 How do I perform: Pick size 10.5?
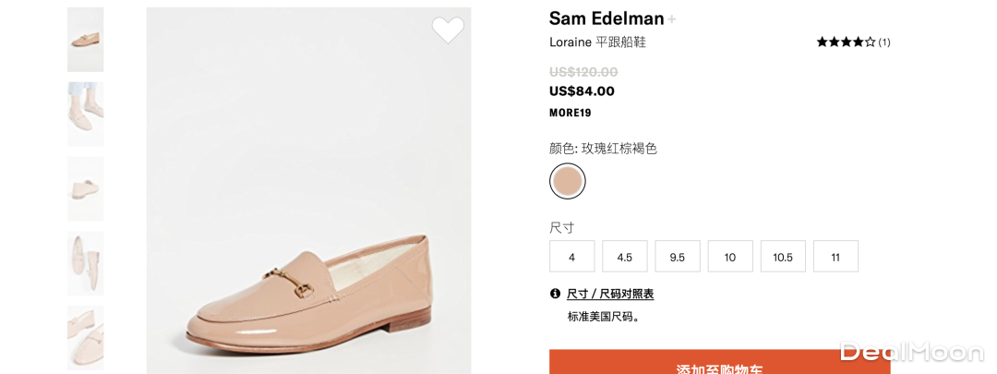pyautogui.click(x=783, y=257)
